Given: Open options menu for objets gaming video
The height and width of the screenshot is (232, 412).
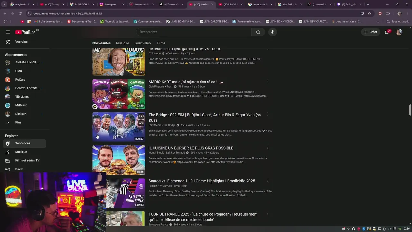Looking at the screenshot, I should point(268,49).
